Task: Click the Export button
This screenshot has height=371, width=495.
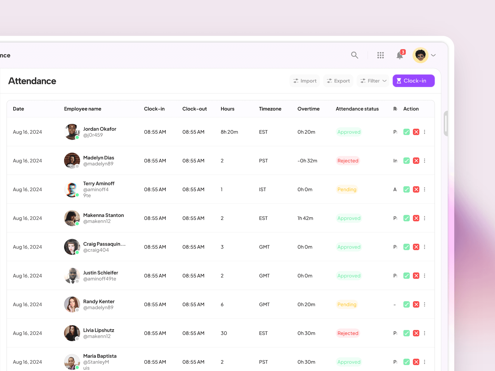Action: (338, 81)
